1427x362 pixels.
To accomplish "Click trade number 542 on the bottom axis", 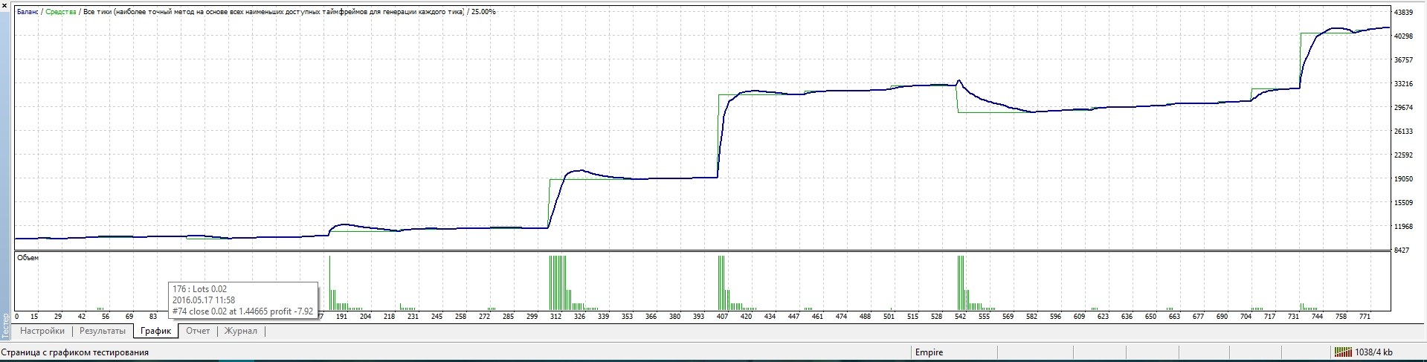I will pos(961,317).
